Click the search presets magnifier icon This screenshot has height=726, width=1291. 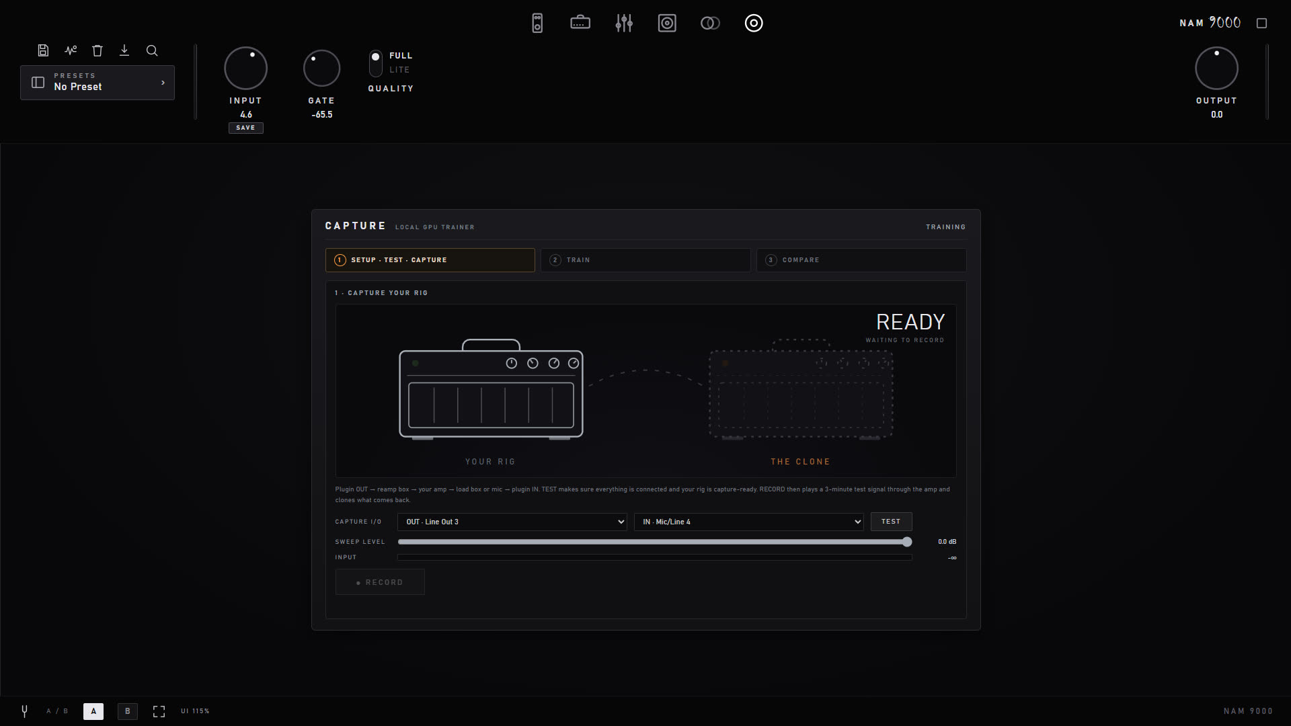coord(152,50)
